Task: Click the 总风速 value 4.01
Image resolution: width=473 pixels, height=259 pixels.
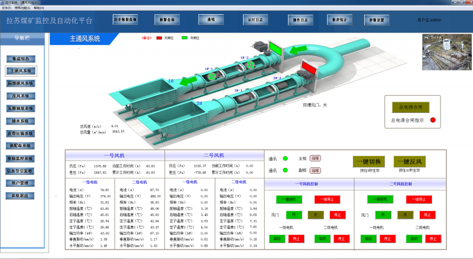Action: pos(115,126)
